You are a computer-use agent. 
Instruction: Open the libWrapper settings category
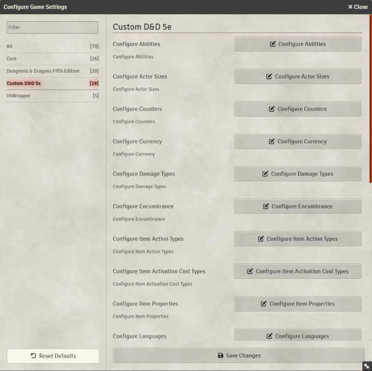[52, 96]
